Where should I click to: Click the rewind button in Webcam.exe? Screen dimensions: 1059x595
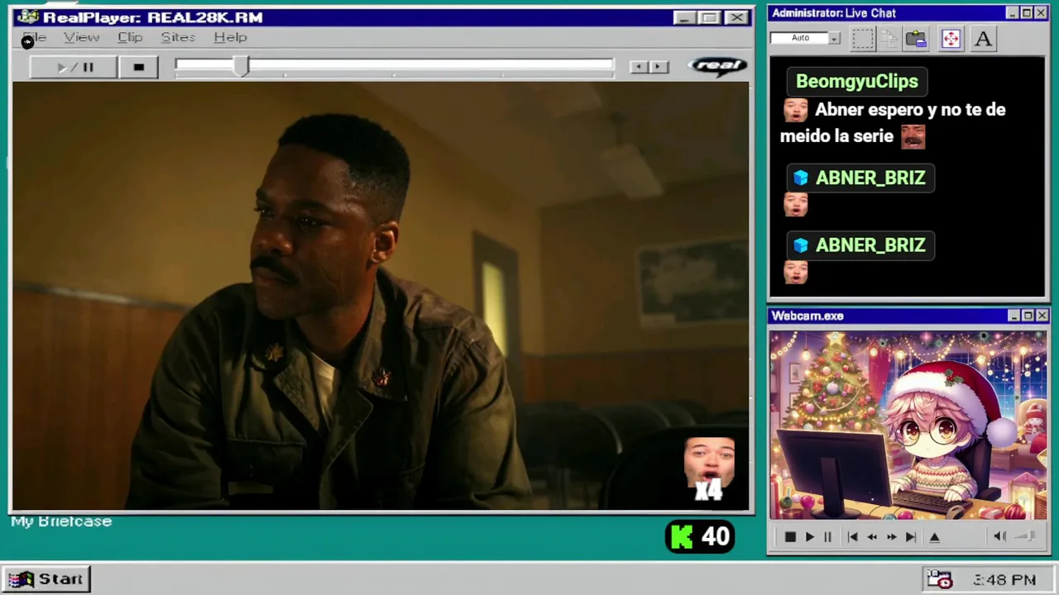(872, 537)
